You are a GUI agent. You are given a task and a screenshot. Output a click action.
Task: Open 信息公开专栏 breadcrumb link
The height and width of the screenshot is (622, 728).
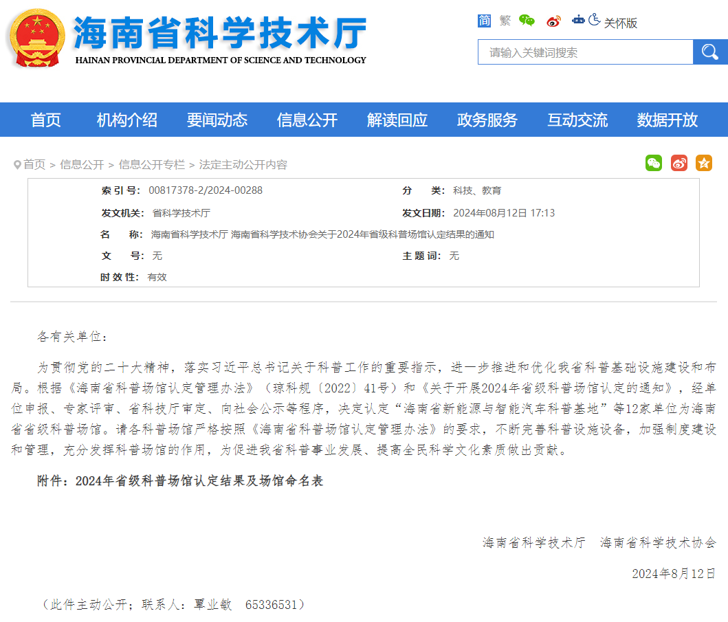click(152, 165)
